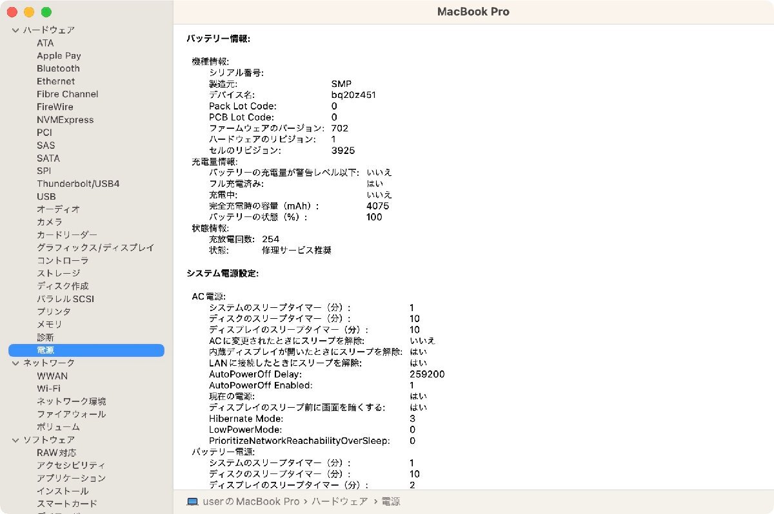
Task: Zoom the window with green button
Action: [x=46, y=12]
